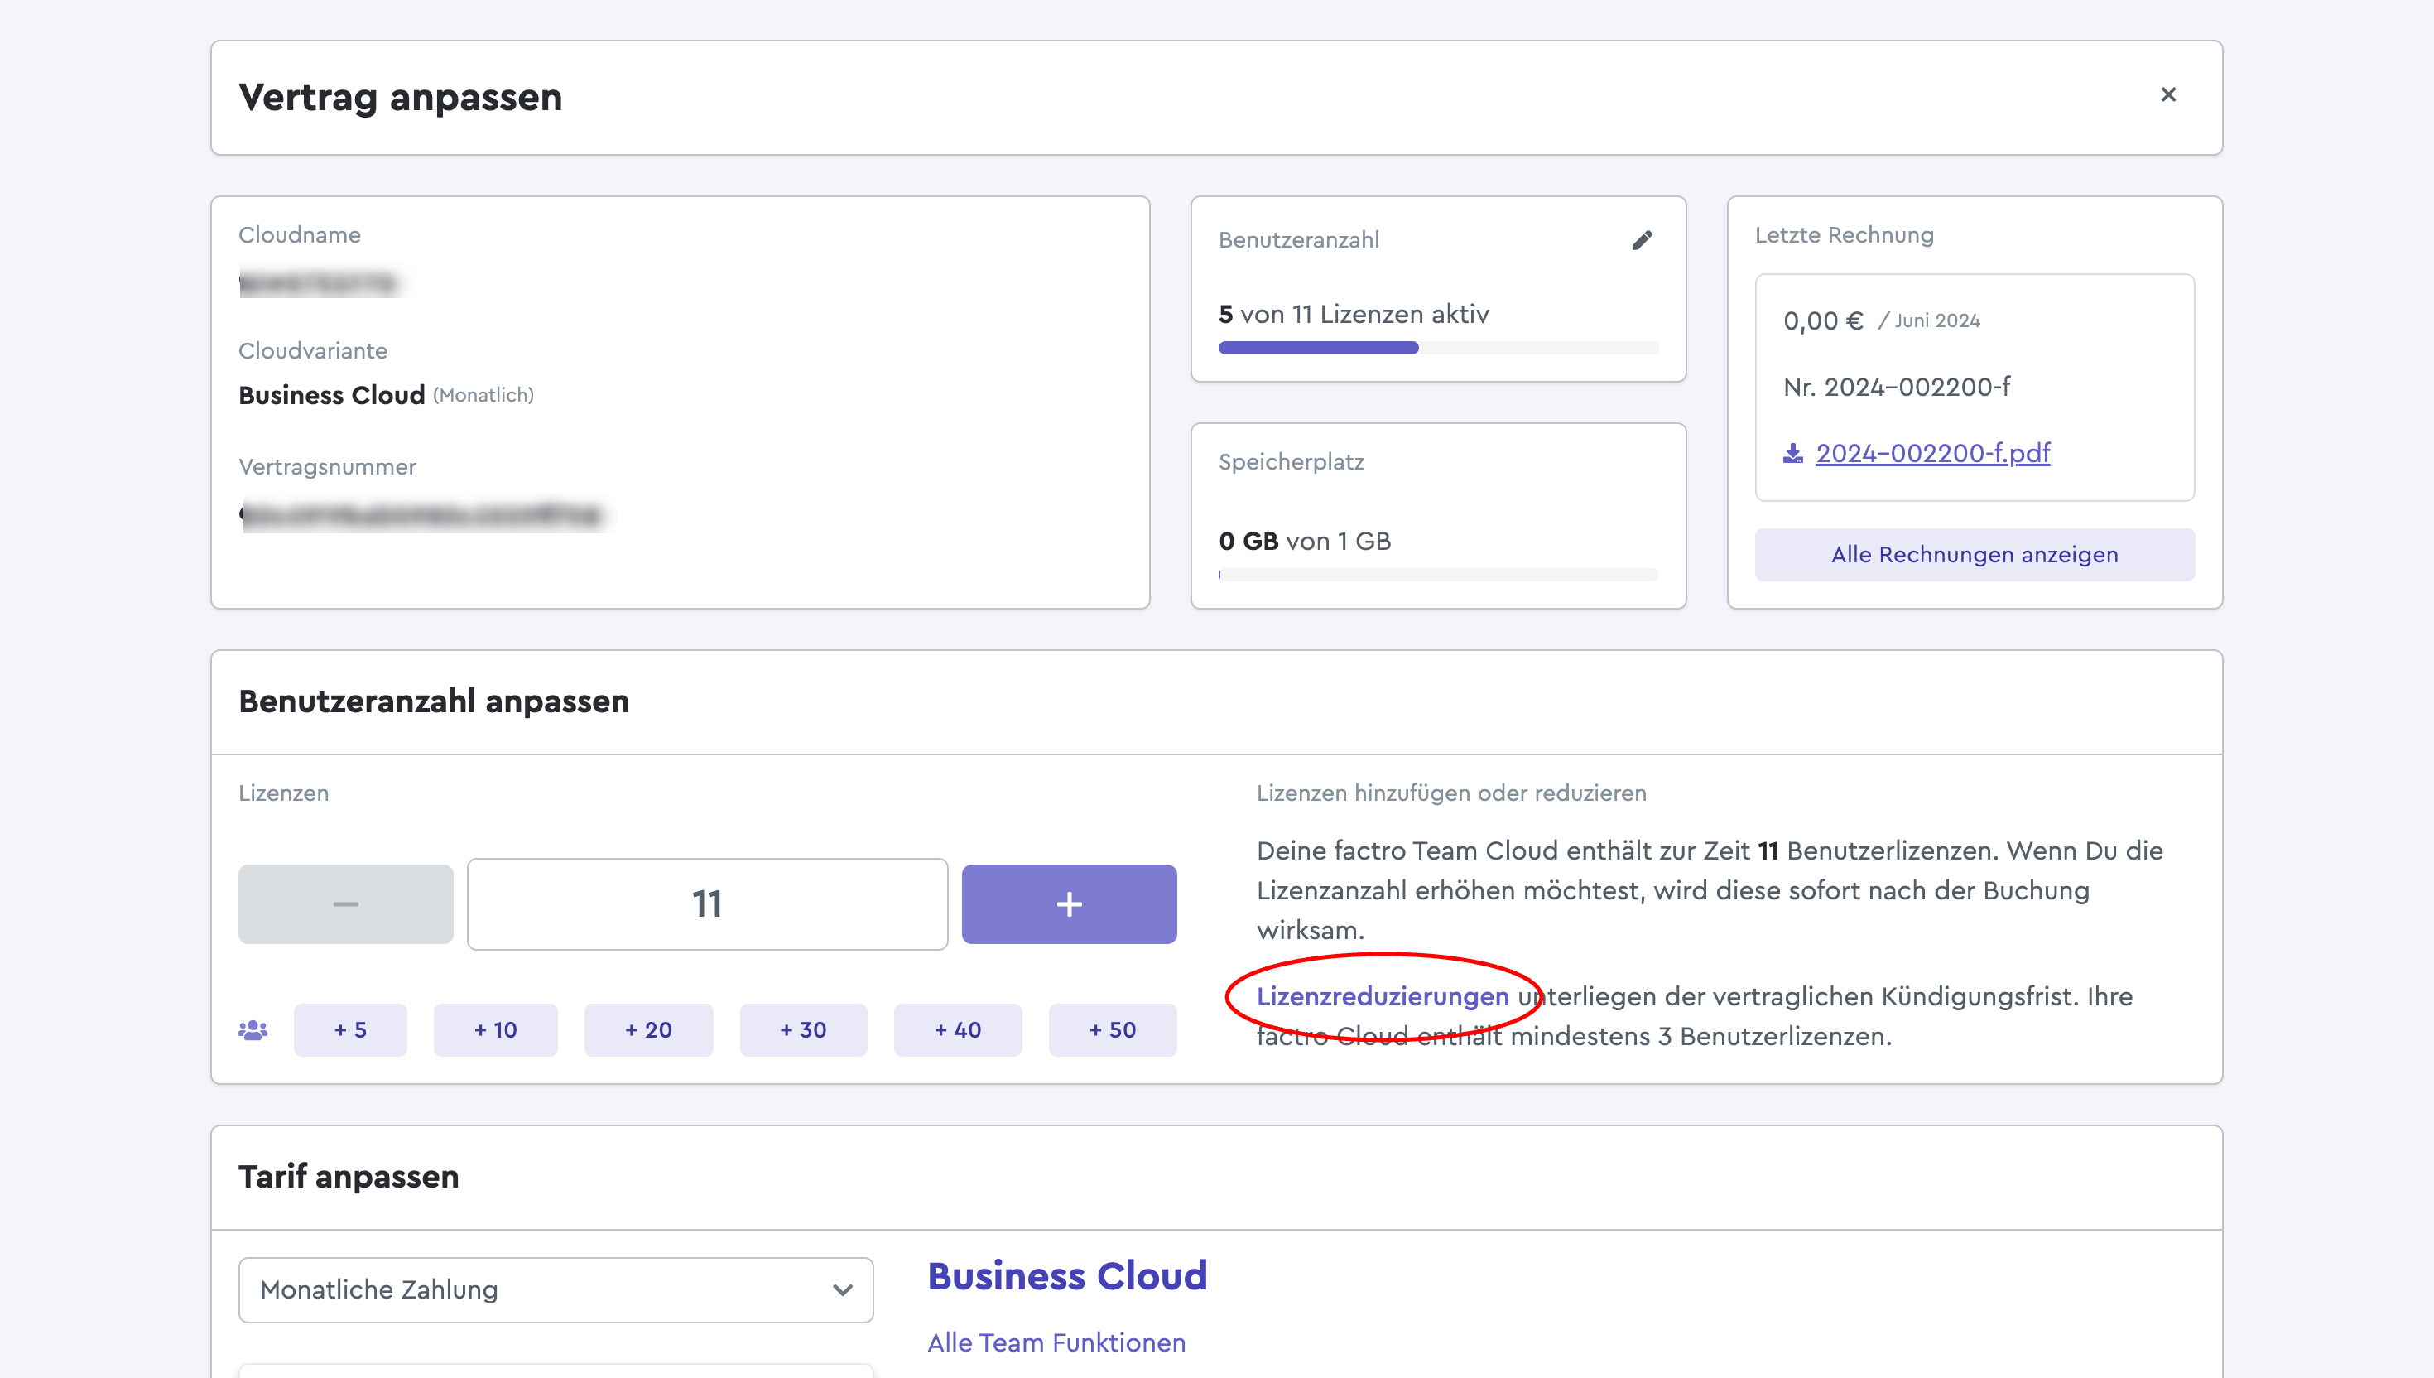Screen dimensions: 2434x1378
Task: Click the blurred Cloudname value
Action: [319, 283]
